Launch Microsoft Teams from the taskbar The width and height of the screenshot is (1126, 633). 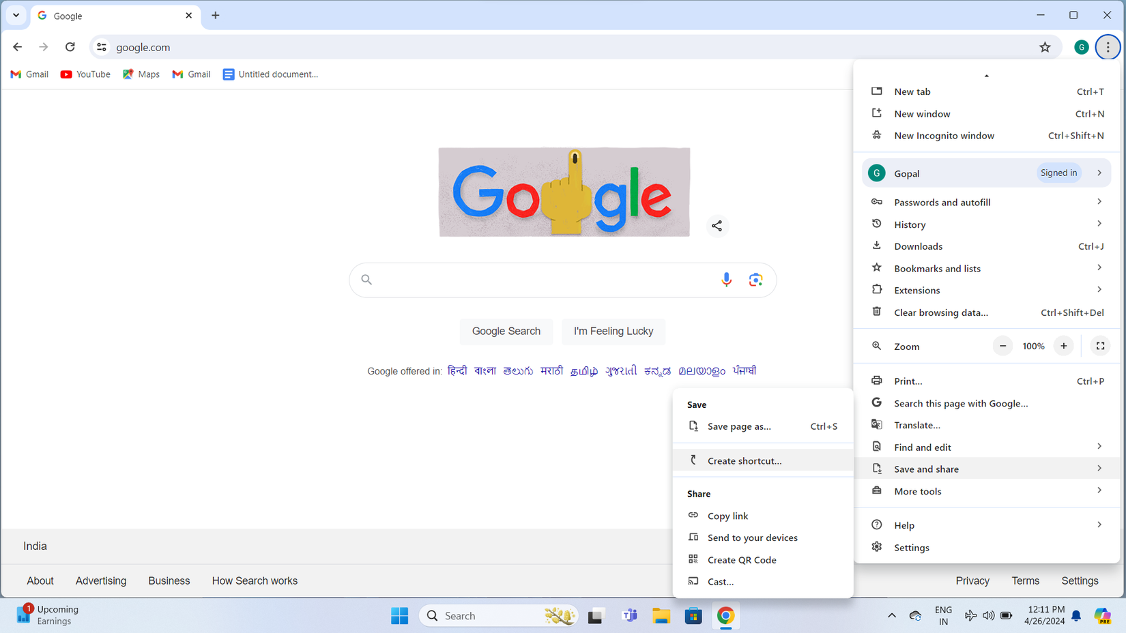click(x=629, y=615)
